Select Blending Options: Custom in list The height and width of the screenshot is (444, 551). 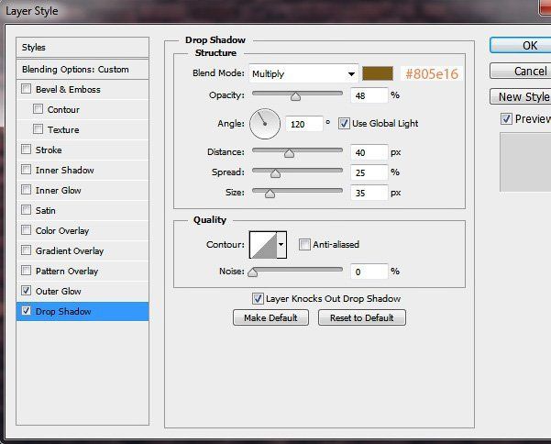83,69
